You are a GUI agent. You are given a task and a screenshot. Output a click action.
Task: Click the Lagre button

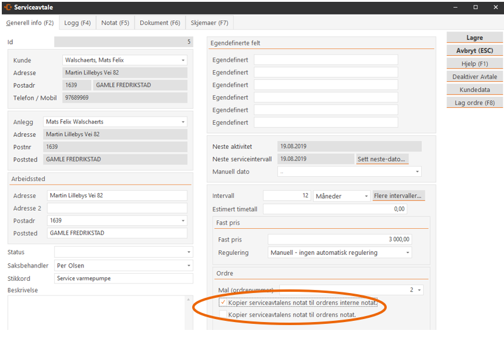pyautogui.click(x=474, y=38)
